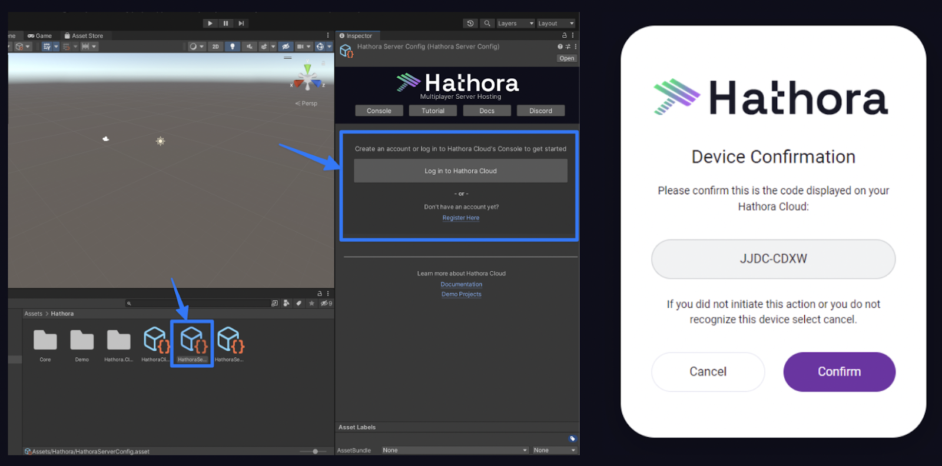Click the Pause button in Unity toolbar
The height and width of the screenshot is (466, 942).
click(x=225, y=24)
